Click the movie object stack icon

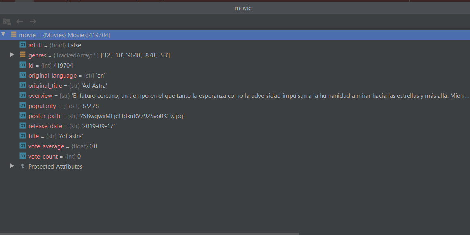(14, 35)
